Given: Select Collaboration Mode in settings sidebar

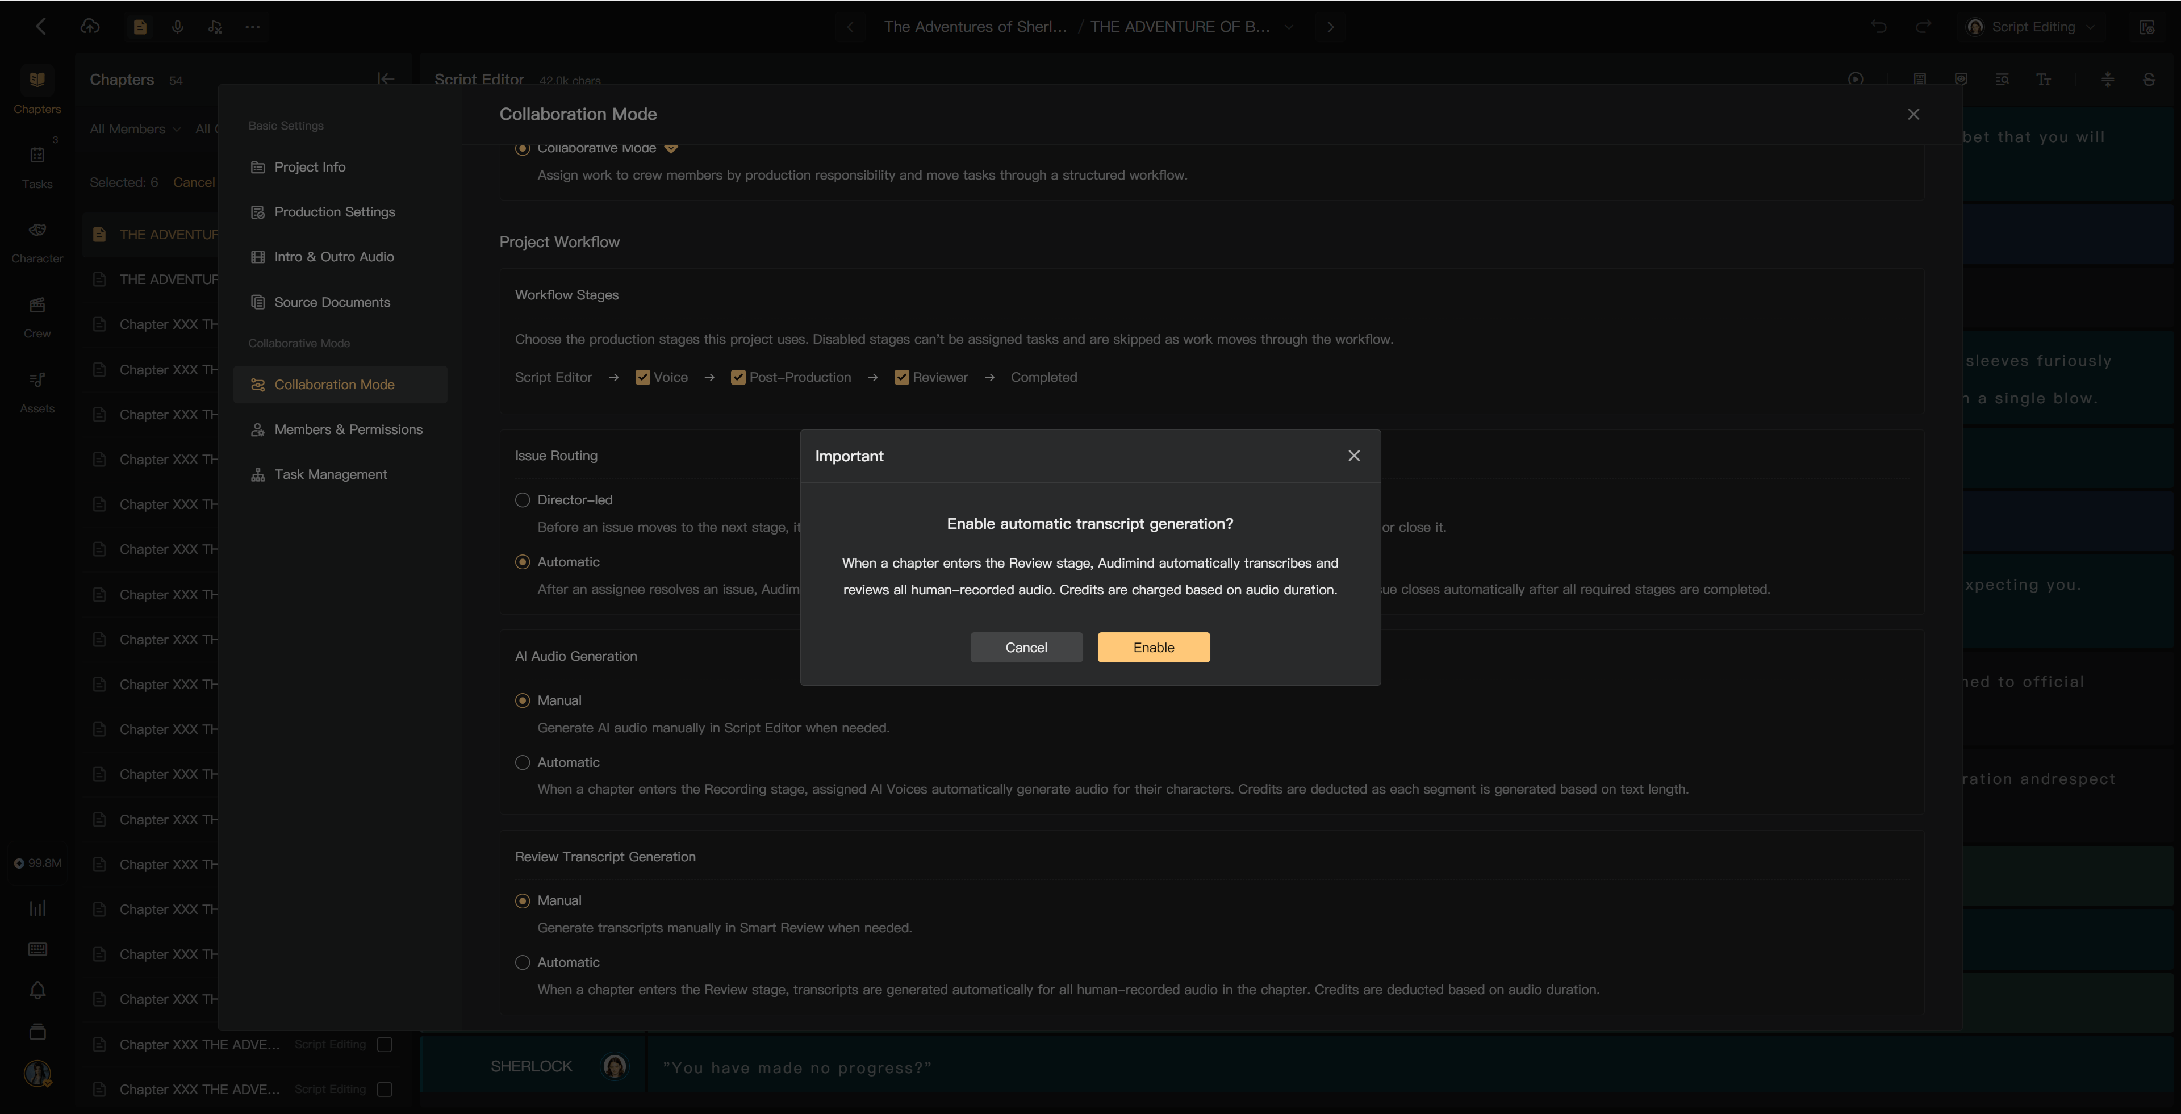Looking at the screenshot, I should coord(340,385).
